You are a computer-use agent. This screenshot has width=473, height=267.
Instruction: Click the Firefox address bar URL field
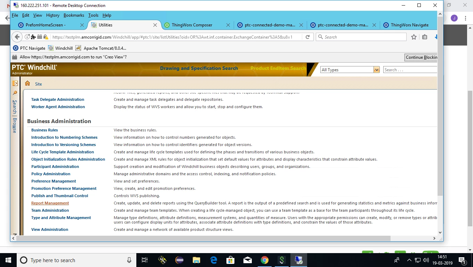(x=177, y=37)
